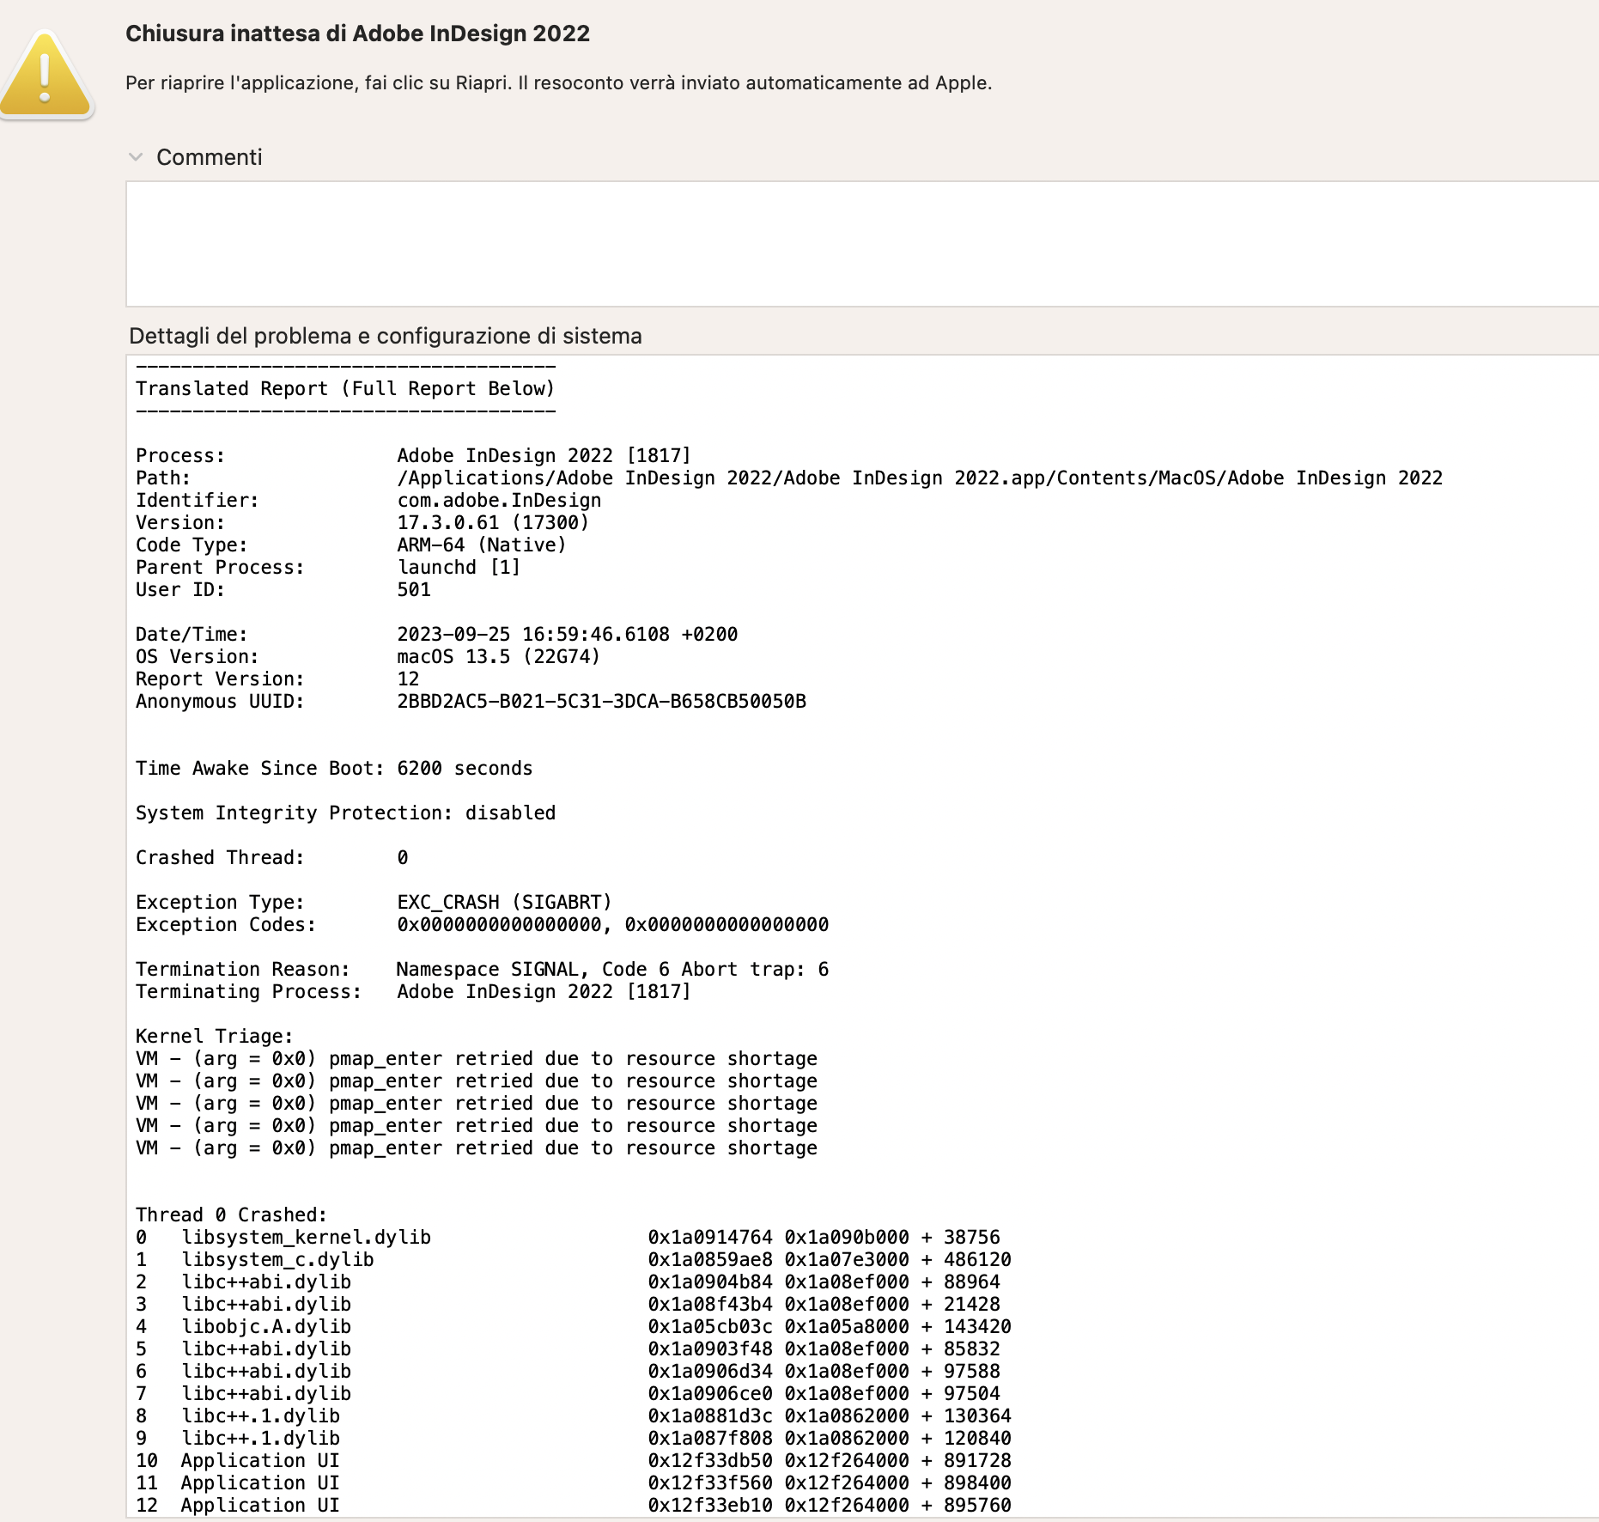Viewport: 1599px width, 1522px height.
Task: Click the 'Thread 0 Crashed:' heading
Action: (232, 1215)
